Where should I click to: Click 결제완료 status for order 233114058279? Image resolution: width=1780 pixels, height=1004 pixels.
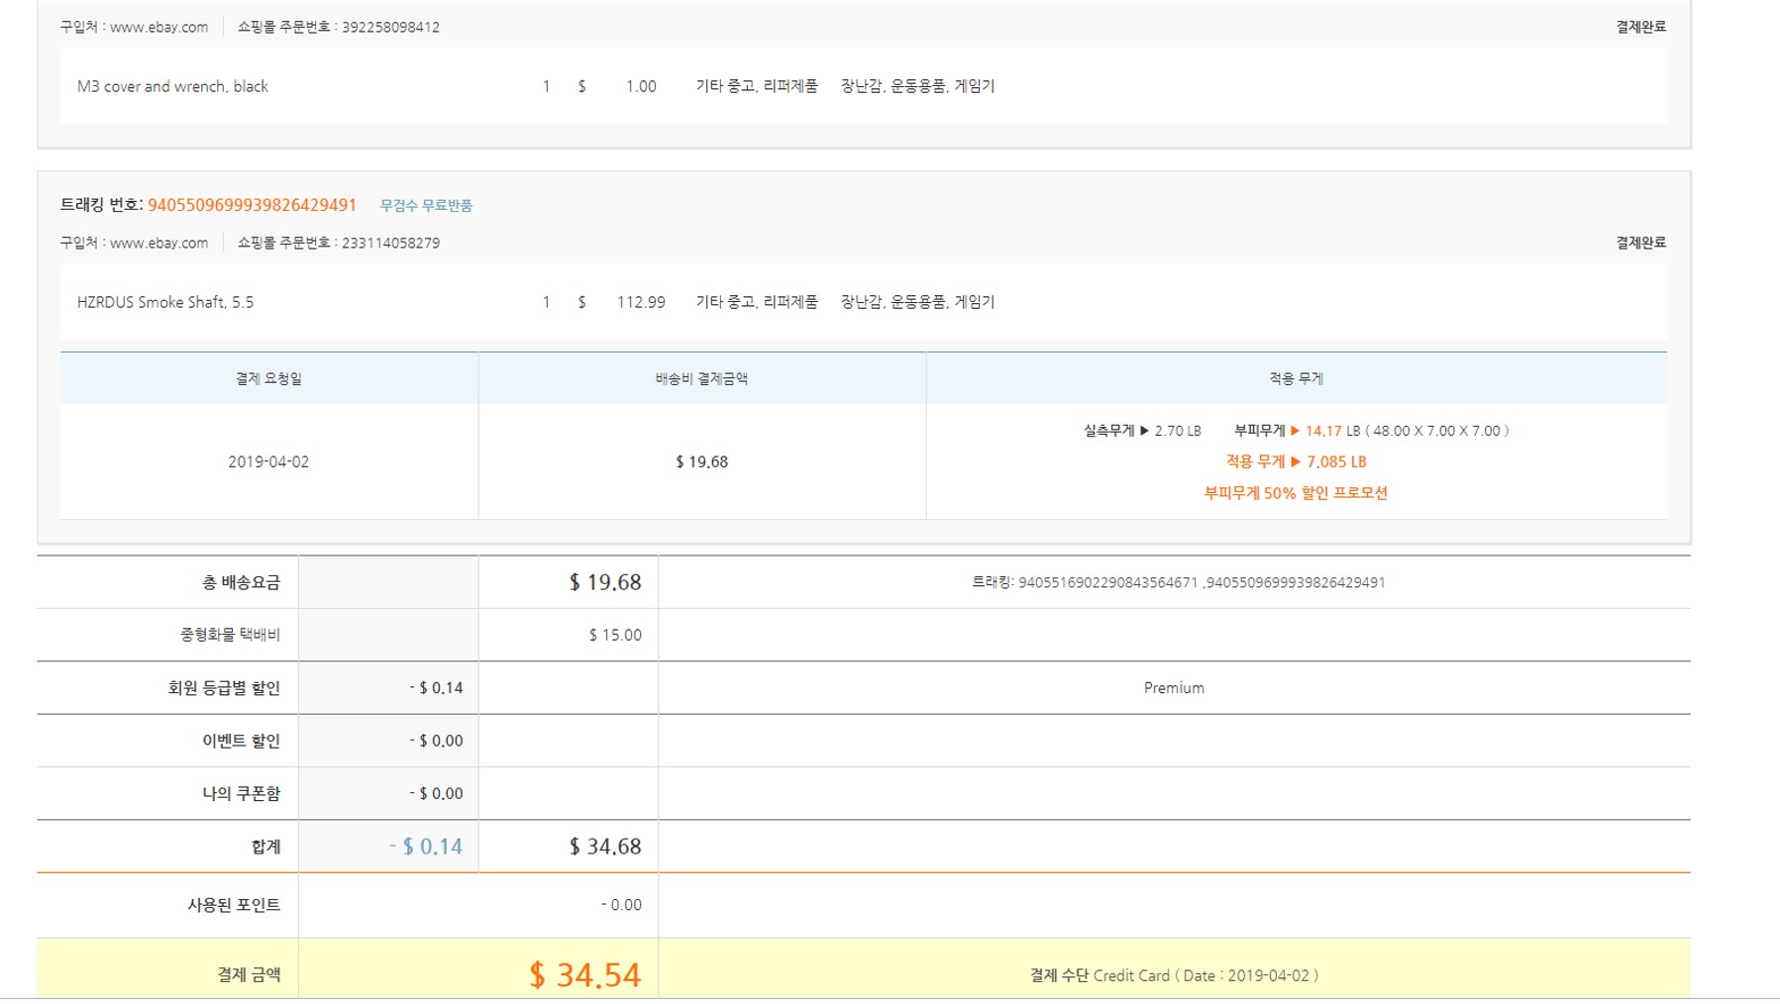coord(1640,243)
